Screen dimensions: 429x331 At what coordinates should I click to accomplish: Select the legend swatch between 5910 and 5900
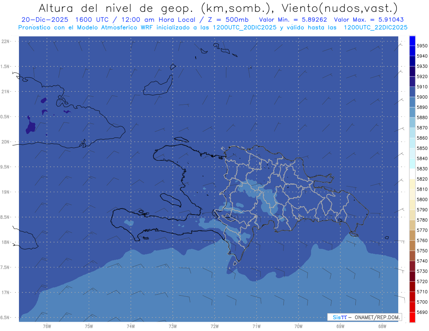412,92
